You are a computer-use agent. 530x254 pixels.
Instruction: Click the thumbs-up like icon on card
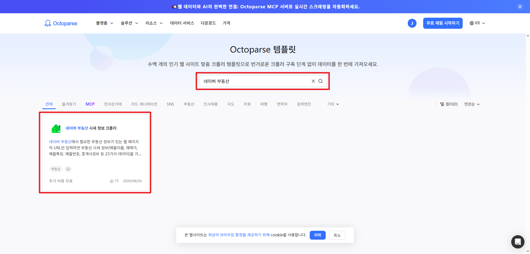(112, 181)
